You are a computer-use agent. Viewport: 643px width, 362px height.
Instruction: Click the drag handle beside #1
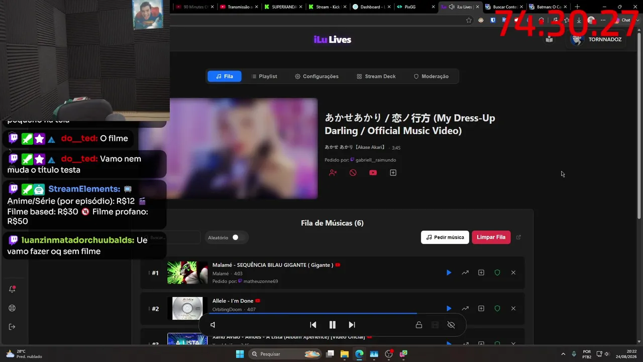(149, 273)
